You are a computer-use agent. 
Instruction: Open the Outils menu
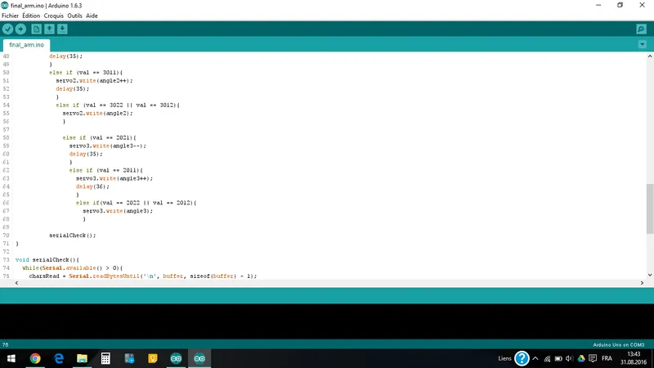[x=74, y=16]
